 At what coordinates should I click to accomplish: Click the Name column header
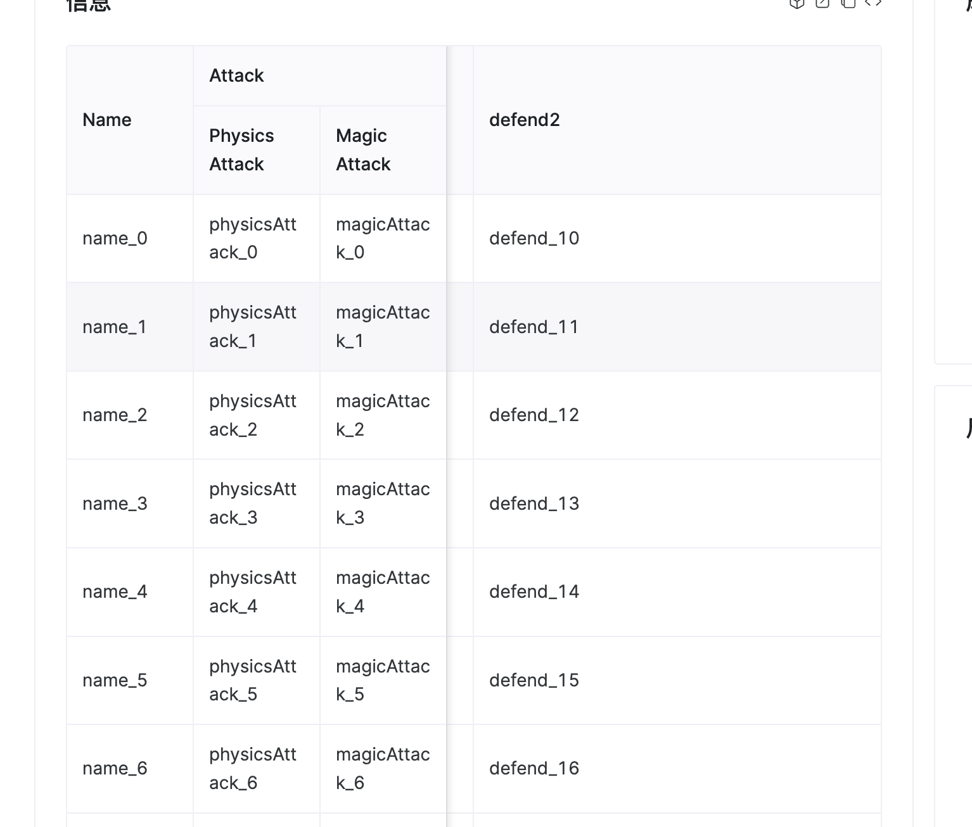(x=107, y=120)
